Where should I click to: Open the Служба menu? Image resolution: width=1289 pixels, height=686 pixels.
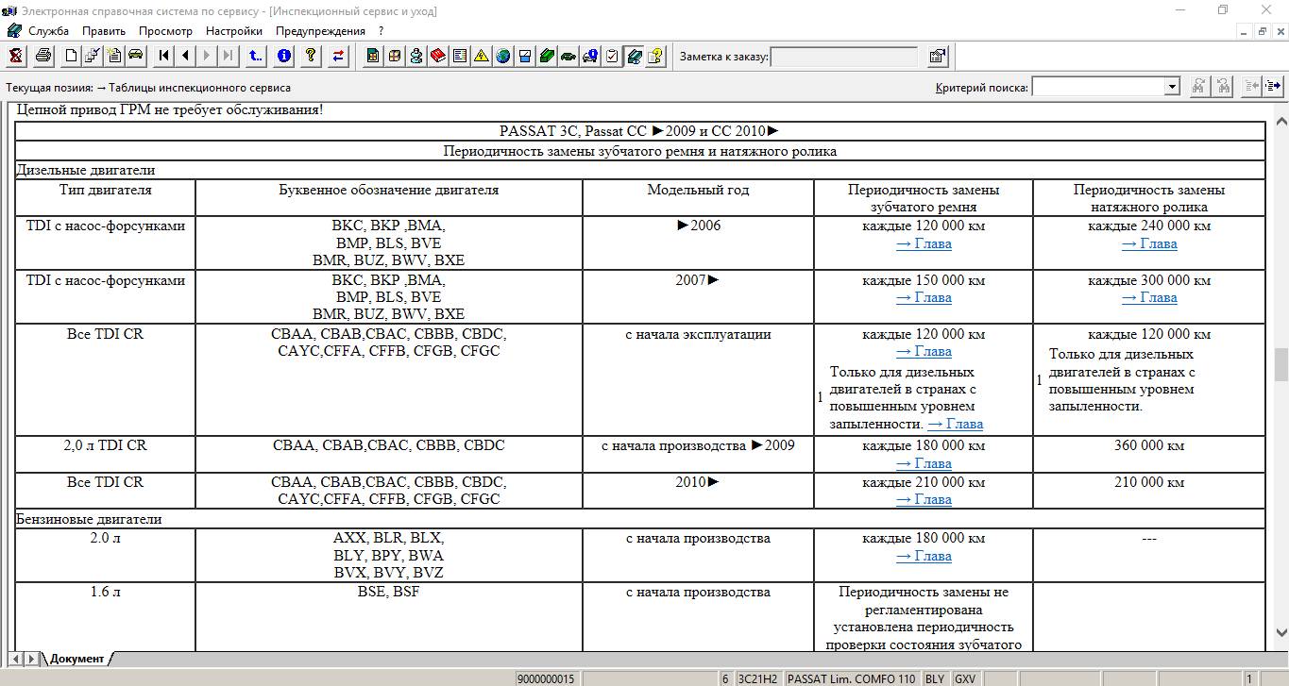coord(48,31)
